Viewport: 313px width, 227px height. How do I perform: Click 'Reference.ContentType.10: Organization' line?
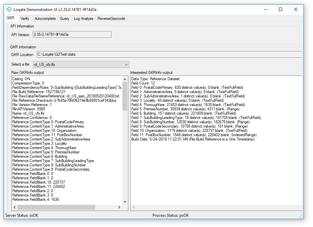(44, 131)
